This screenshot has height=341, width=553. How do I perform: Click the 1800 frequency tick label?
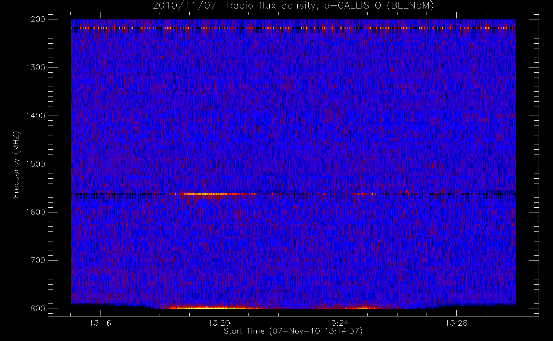pyautogui.click(x=36, y=309)
